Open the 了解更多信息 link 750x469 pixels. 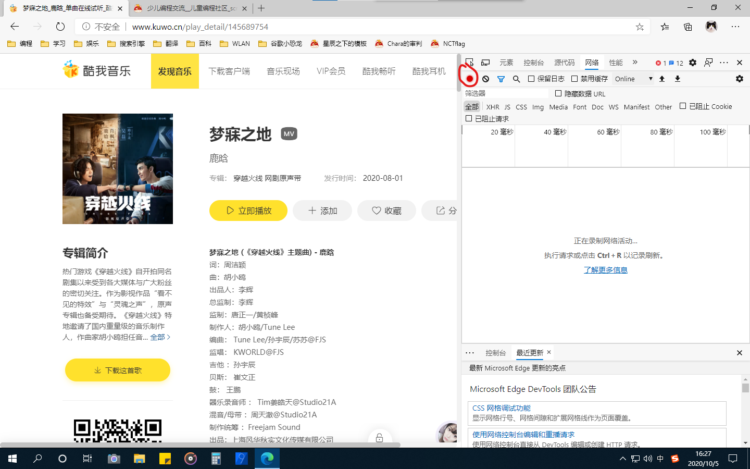coord(606,270)
